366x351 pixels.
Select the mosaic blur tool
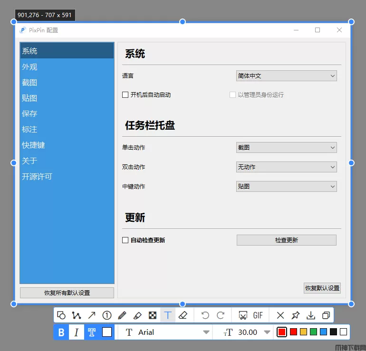tap(152, 315)
